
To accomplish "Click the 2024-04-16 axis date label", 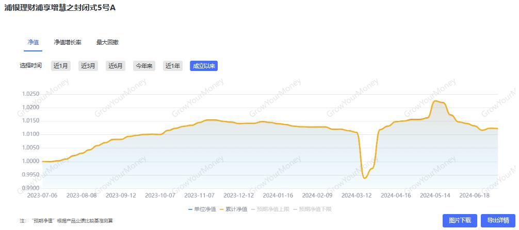I will 396,196.
